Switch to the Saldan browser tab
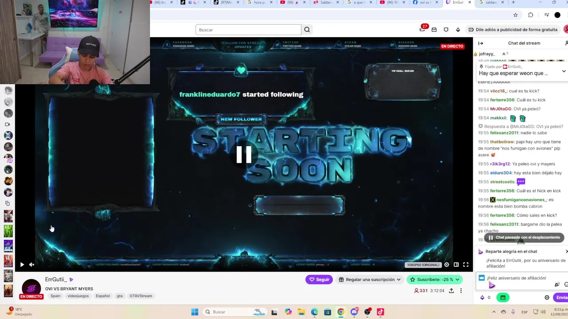 326,3
